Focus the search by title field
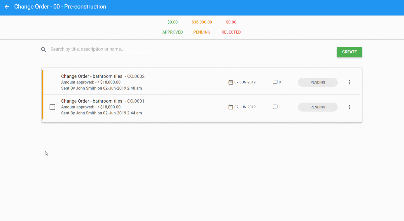The width and height of the screenshot is (404, 221). point(101,49)
